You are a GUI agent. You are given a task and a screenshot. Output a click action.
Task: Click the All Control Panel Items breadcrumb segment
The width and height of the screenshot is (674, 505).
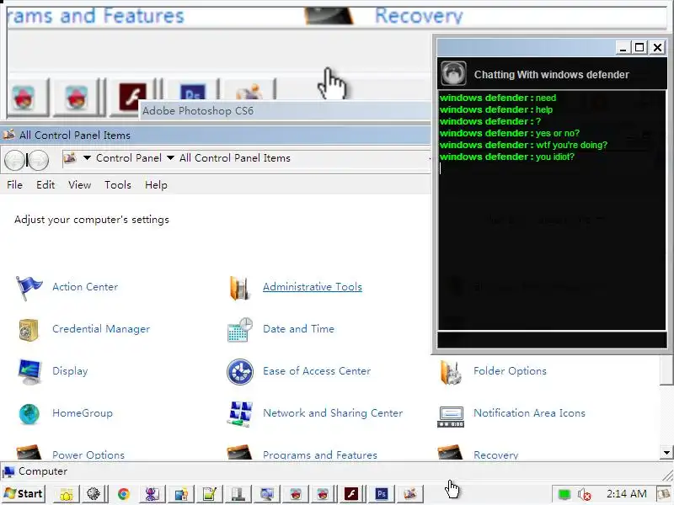235,158
